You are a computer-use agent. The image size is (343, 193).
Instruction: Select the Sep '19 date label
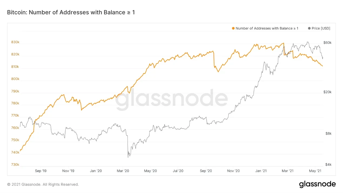[x=41, y=171]
